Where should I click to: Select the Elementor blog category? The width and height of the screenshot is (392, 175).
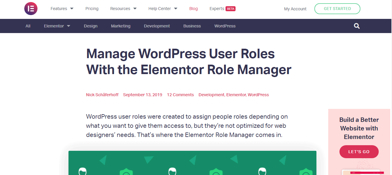(54, 26)
